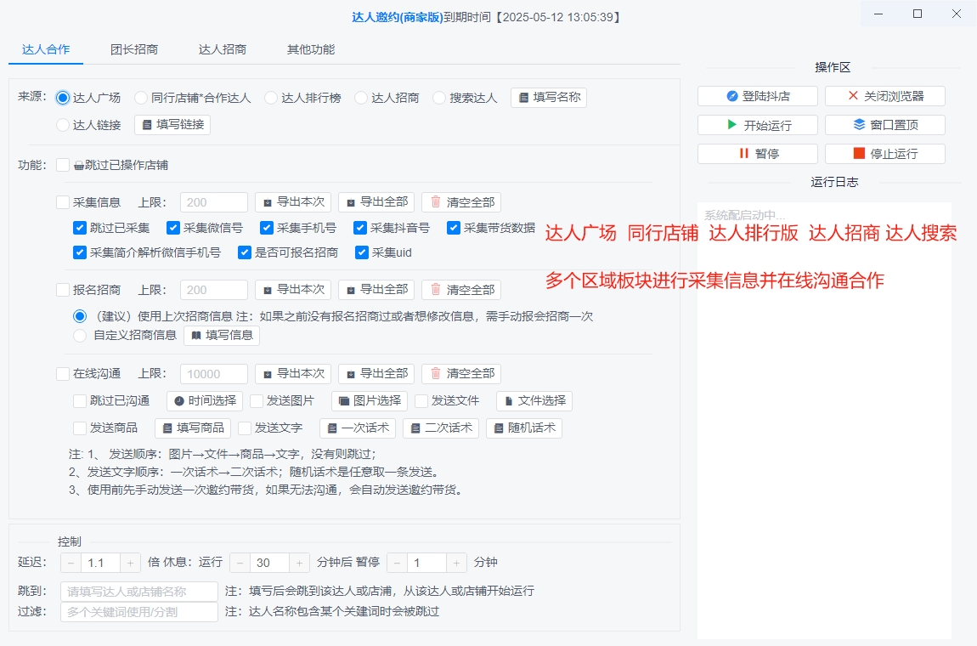Increase the rest minutes with the plus stepper
977x646 pixels.
click(299, 562)
